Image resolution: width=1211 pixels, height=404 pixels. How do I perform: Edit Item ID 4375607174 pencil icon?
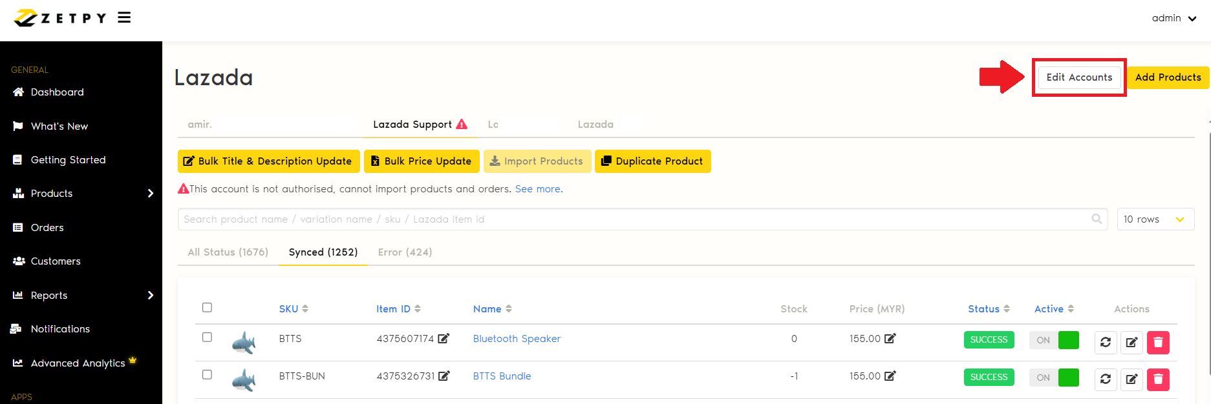point(444,338)
